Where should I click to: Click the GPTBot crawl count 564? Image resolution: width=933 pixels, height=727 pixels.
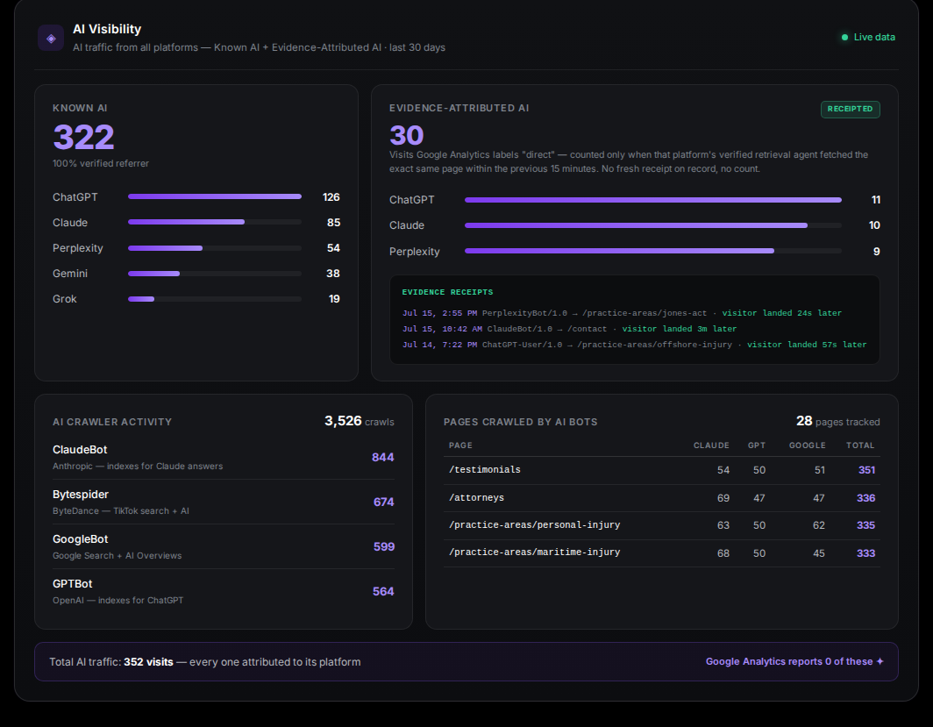383,591
